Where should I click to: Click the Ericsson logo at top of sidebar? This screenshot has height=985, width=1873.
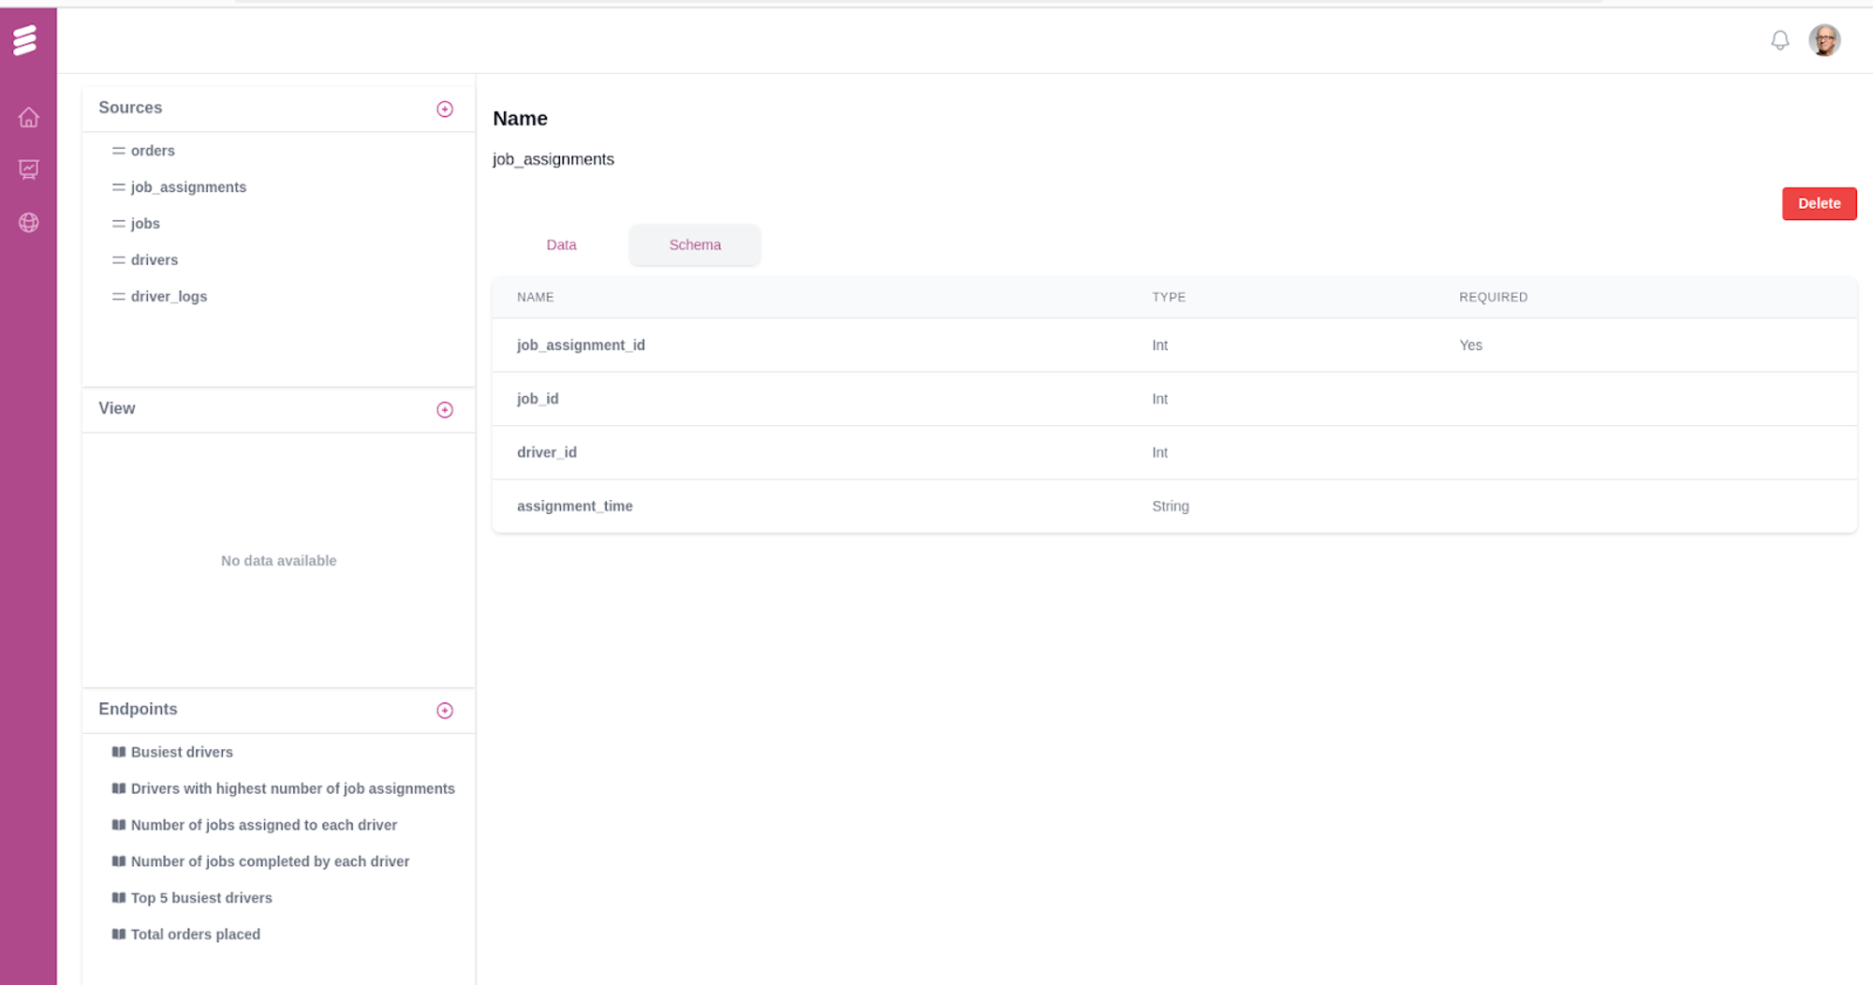point(29,40)
